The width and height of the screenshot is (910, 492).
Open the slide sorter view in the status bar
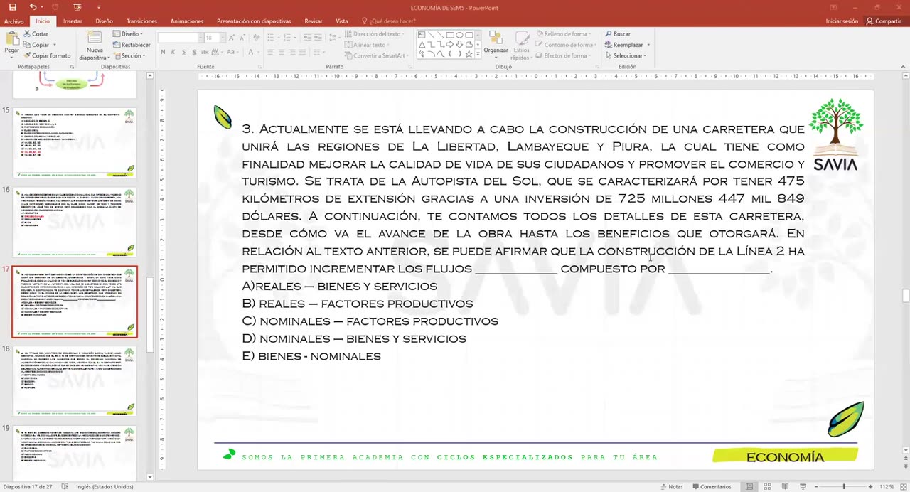(767, 487)
